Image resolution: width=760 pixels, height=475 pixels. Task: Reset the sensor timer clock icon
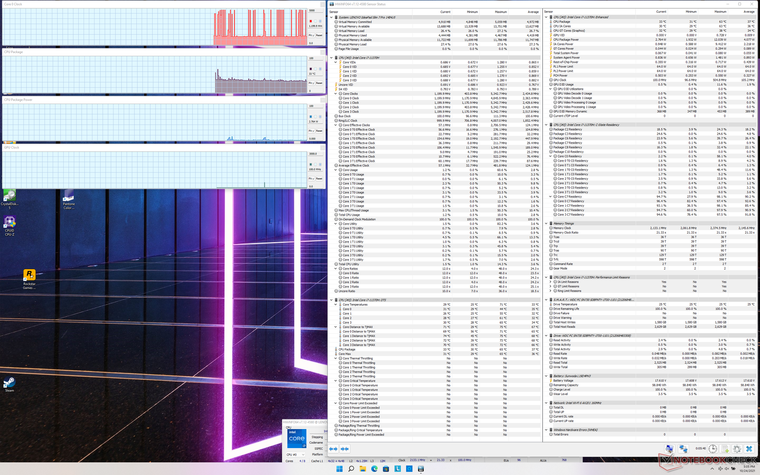712,449
